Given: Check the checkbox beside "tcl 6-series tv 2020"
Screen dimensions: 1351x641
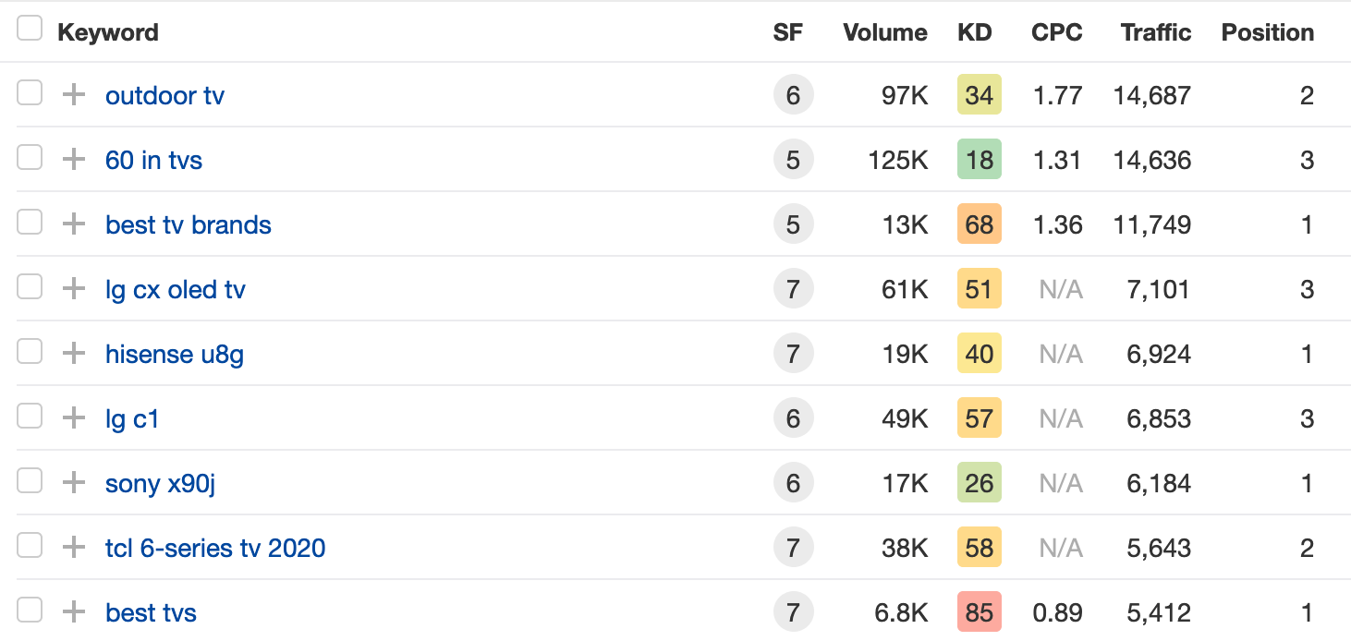Looking at the screenshot, I should 29,548.
